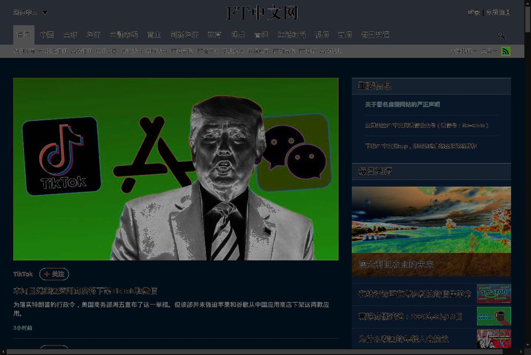Click the 登录 login link
Viewport: 531px width, 355px height.
[x=473, y=12]
